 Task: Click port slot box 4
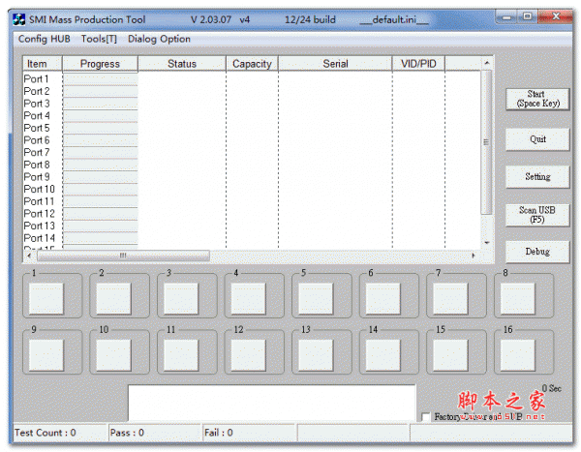[248, 298]
